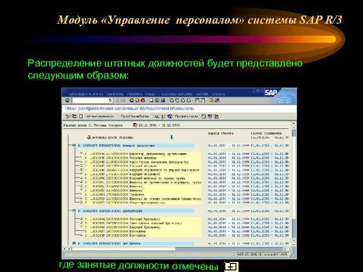Viewport: 363px width, 272px height.
Task: Click the Find Next binoculars icon
Action: click(x=163, y=100)
